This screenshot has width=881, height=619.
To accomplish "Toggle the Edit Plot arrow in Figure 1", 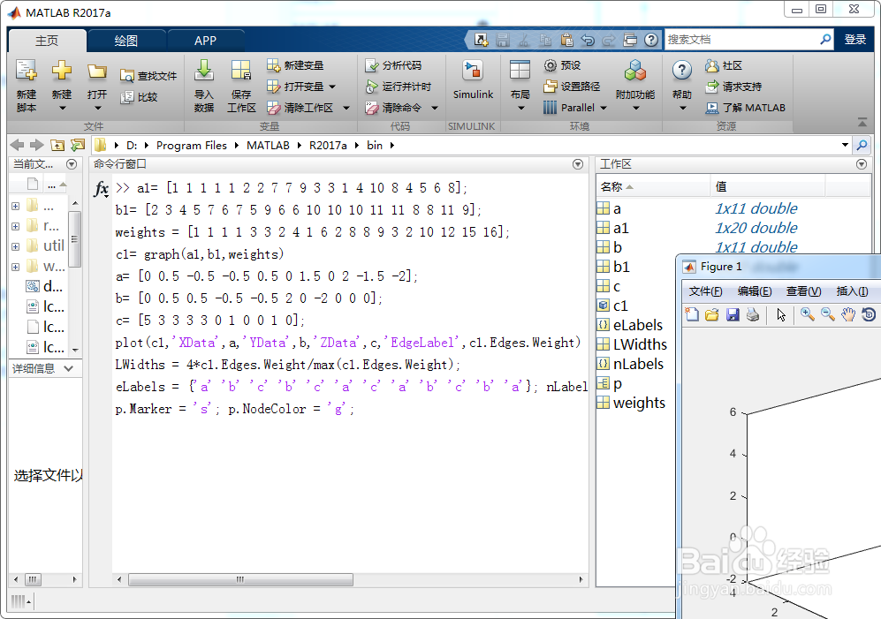I will (781, 314).
